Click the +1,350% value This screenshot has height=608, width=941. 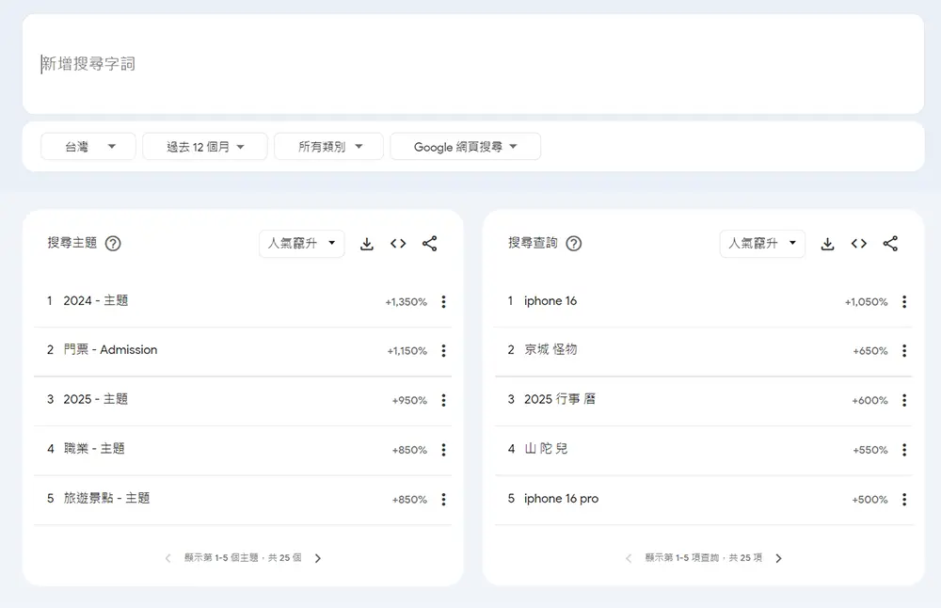407,302
